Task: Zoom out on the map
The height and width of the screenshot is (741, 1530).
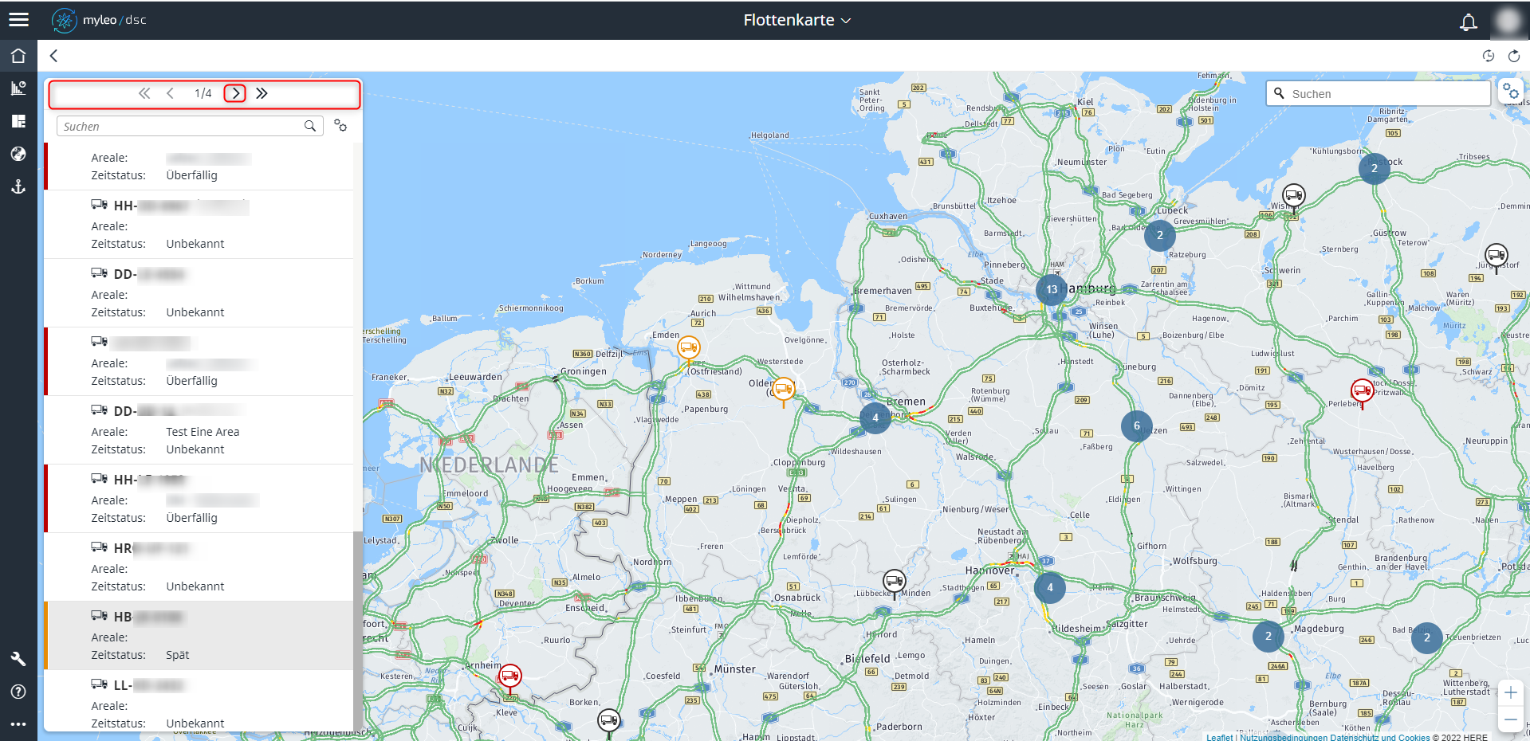Action: (x=1511, y=719)
